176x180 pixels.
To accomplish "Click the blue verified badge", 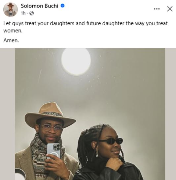I will pos(62,6).
